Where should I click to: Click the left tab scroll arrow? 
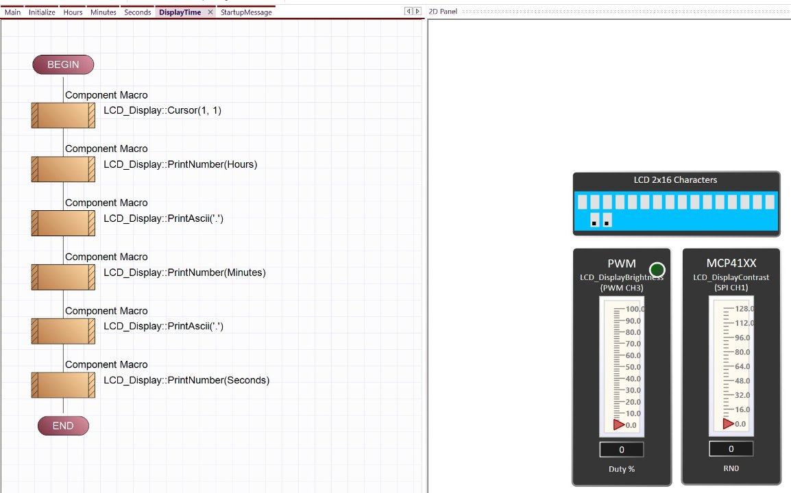pos(408,11)
